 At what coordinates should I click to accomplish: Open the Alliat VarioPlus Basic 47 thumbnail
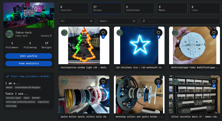[195, 94]
